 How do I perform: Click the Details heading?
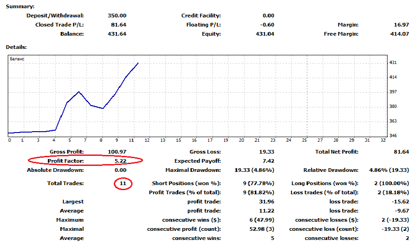(16, 47)
